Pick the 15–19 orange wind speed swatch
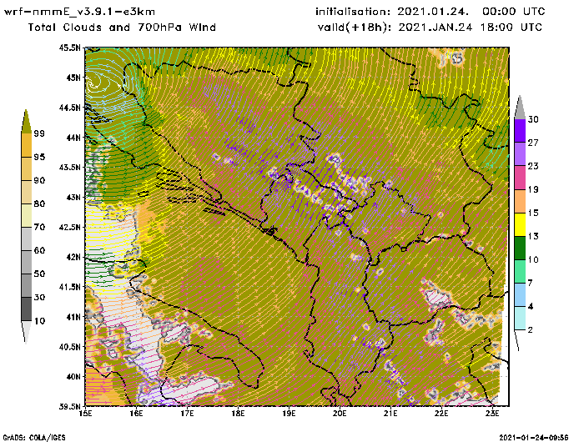This screenshot has height=442, width=584. pos(520,201)
